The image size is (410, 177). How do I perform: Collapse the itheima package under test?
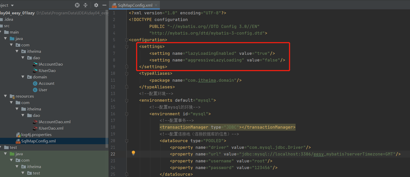[17, 166]
